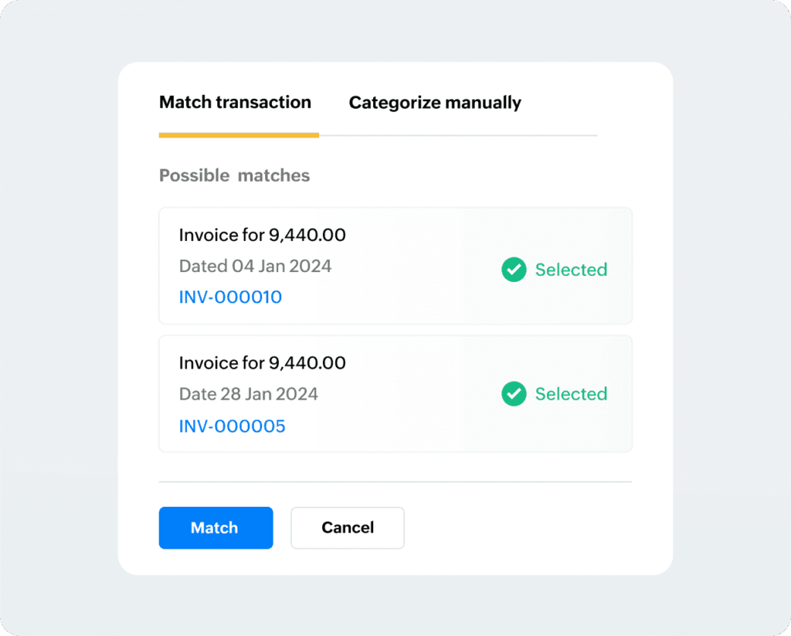Click Selected label on 04 Jan invoice

pos(571,270)
